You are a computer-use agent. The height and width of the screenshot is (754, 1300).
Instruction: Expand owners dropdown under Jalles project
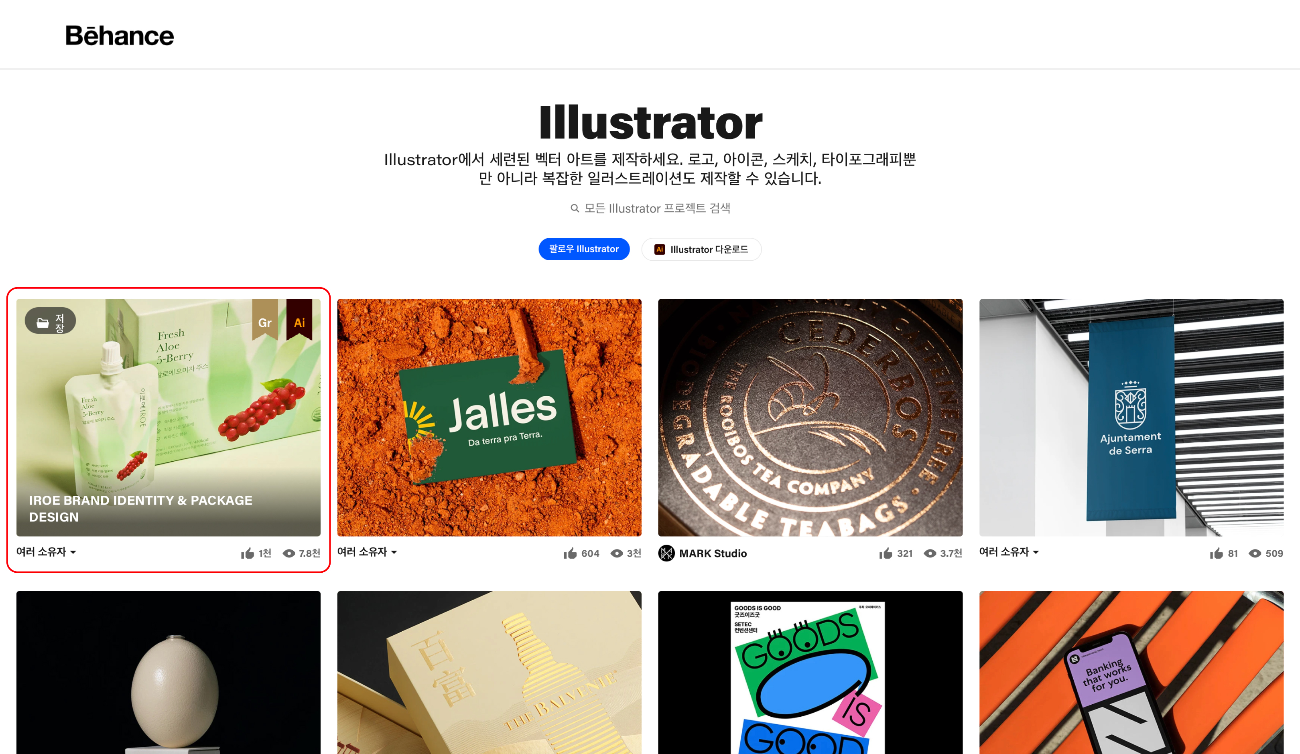(367, 552)
